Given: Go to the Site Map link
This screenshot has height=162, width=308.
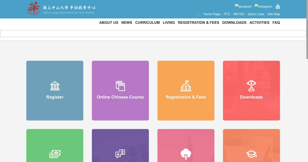Looking at the screenshot, I should 274,14.
